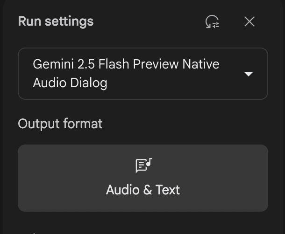Hit the circular arrow icon in the header
Viewport: 285px width, 234px height.
(212, 21)
